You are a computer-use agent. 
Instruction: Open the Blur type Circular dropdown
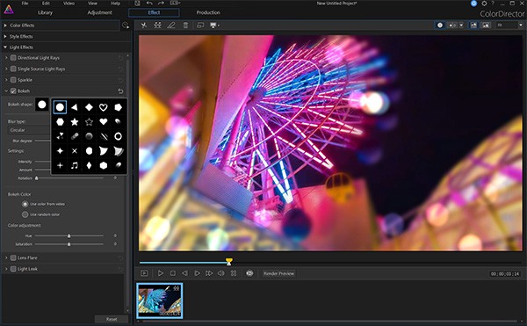pos(29,130)
